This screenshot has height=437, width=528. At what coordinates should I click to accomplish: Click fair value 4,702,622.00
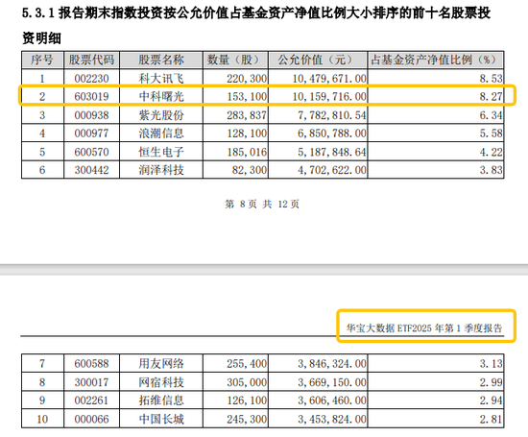(x=332, y=170)
